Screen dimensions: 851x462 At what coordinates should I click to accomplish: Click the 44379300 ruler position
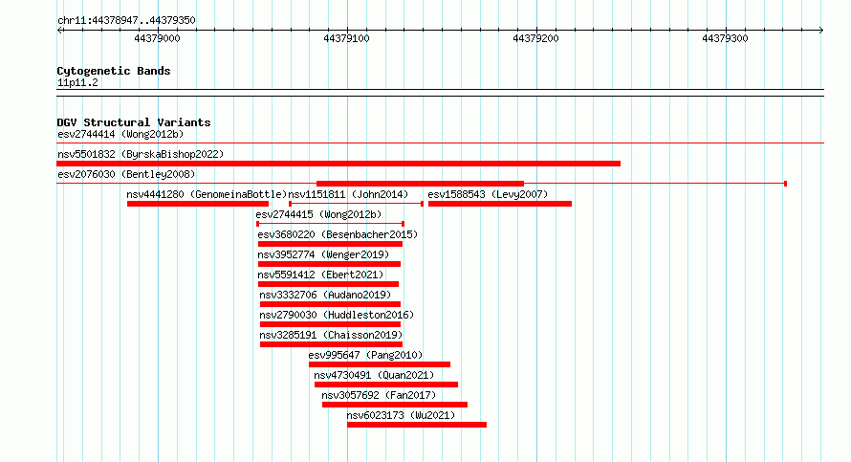tap(725, 38)
